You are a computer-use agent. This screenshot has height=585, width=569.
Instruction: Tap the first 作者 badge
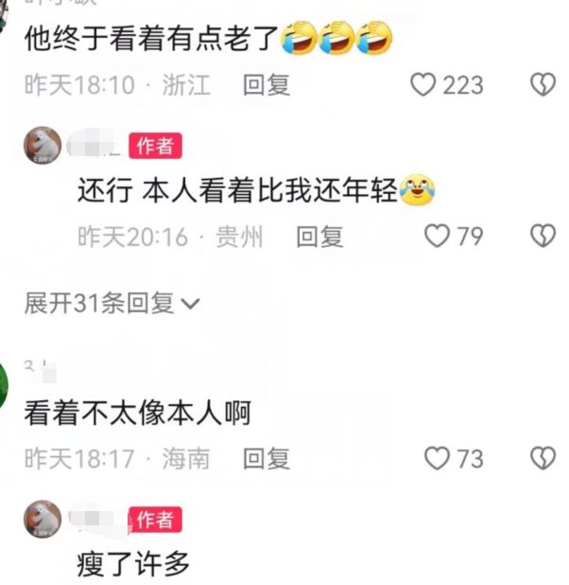pyautogui.click(x=155, y=146)
